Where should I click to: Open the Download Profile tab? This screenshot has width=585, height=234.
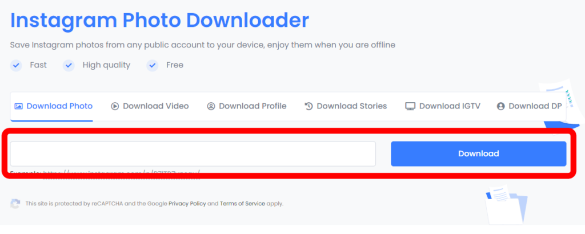pos(253,106)
